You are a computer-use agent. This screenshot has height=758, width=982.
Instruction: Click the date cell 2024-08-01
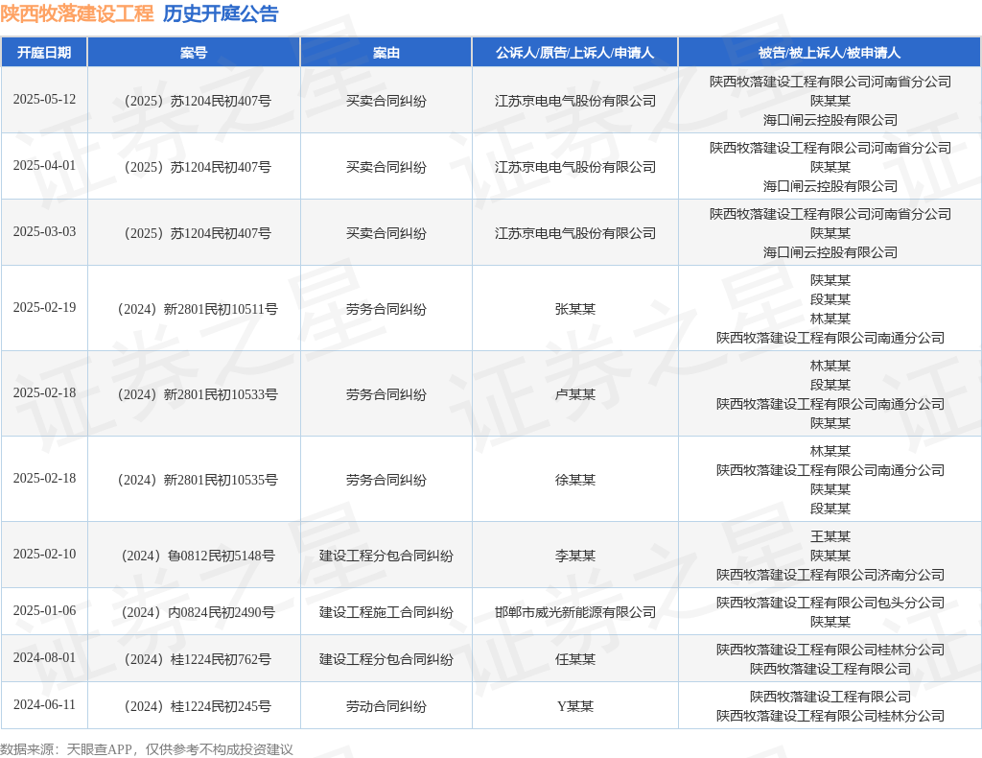44,658
